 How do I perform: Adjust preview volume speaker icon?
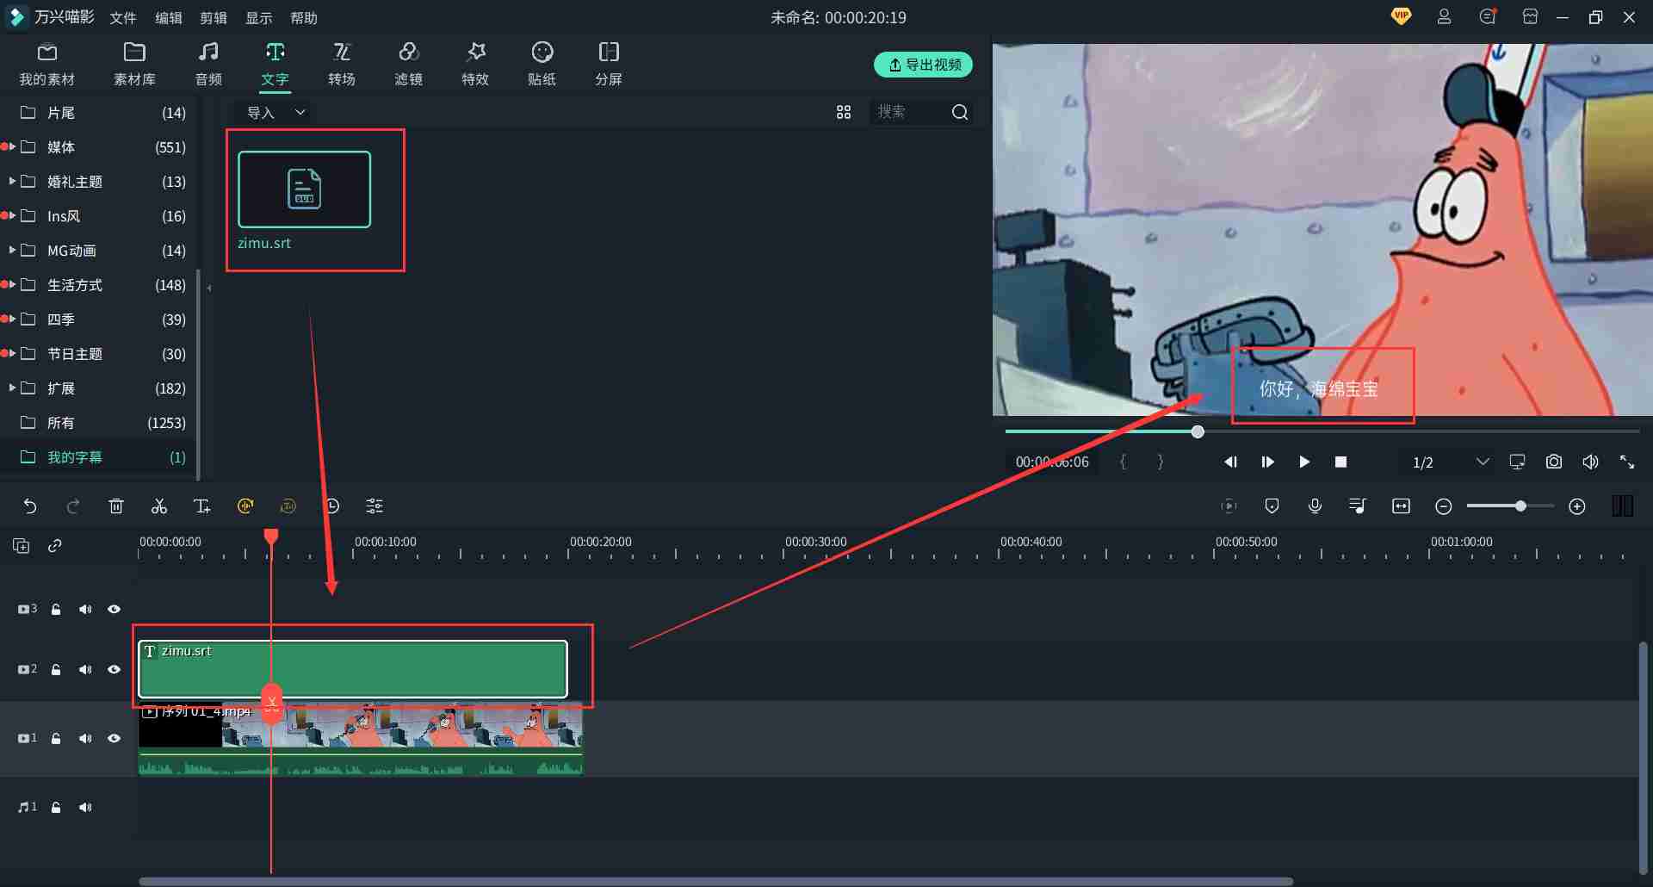1590,462
